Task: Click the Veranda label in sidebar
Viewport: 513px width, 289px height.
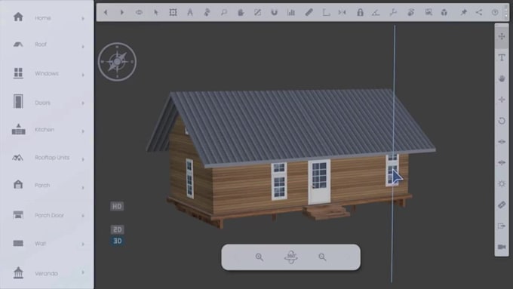Action: pyautogui.click(x=46, y=273)
